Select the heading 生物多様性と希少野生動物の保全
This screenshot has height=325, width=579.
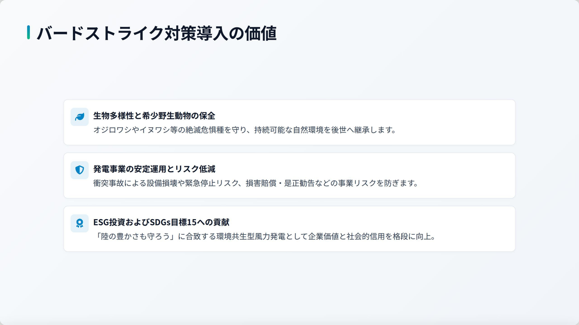coord(154,116)
